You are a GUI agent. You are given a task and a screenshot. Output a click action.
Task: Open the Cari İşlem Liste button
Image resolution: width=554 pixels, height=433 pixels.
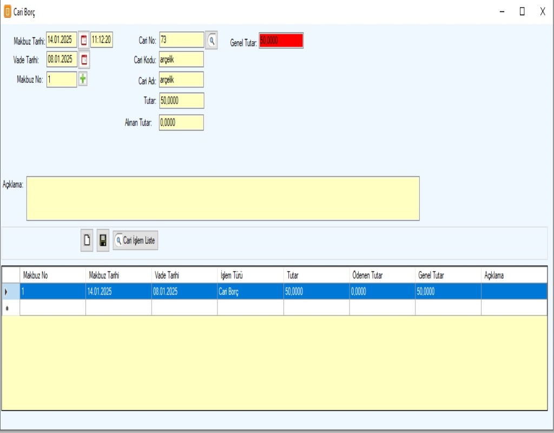pos(135,240)
